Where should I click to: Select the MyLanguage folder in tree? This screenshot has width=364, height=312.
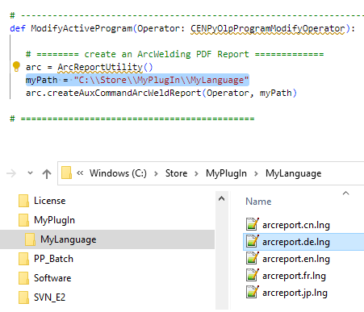click(69, 239)
